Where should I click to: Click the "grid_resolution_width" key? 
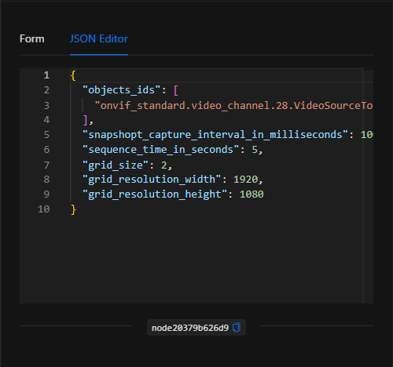pyautogui.click(x=152, y=180)
